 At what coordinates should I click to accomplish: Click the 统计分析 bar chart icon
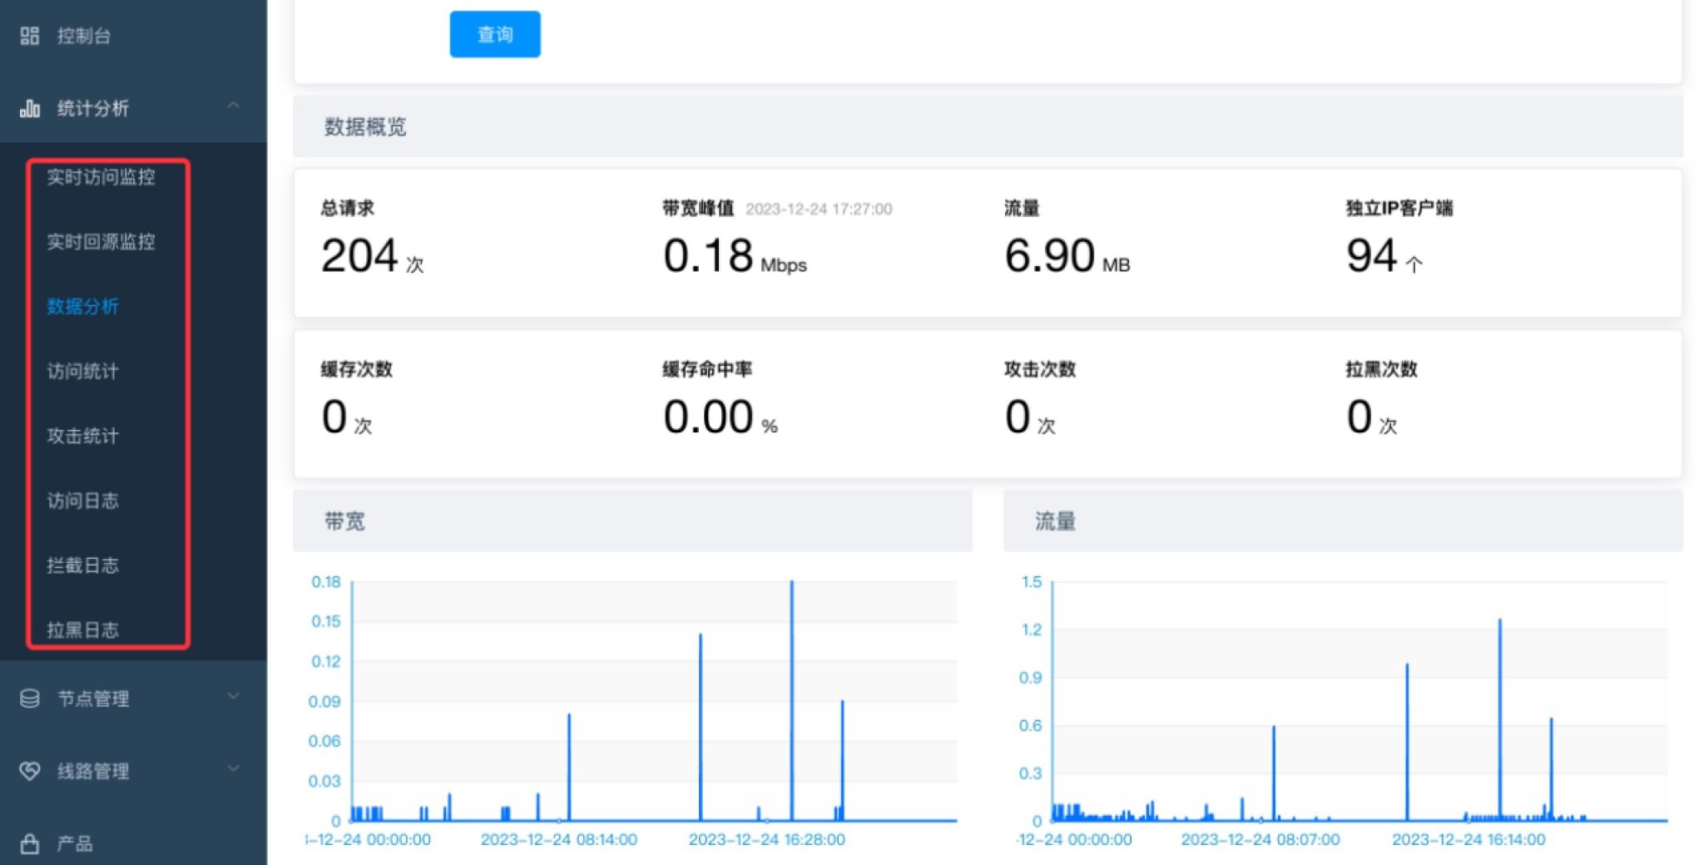pos(30,108)
